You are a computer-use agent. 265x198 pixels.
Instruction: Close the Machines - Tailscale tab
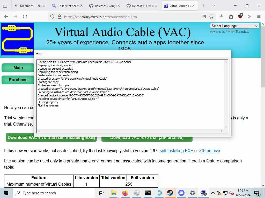pyautogui.click(x=44, y=6)
